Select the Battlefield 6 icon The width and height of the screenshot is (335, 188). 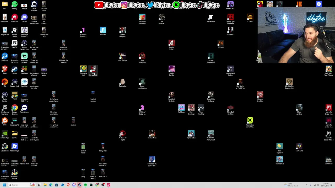(211, 19)
